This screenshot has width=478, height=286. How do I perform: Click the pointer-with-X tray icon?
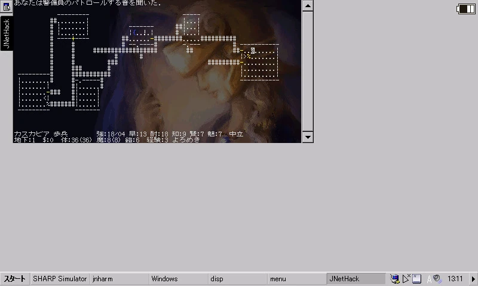(406, 278)
